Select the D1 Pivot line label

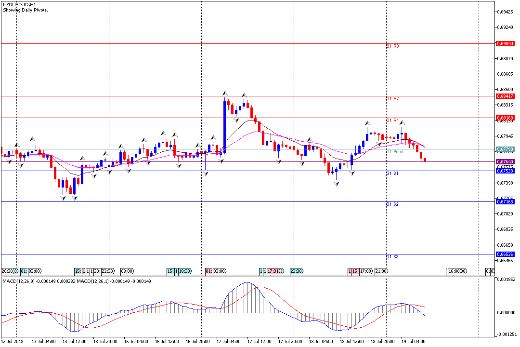click(395, 152)
